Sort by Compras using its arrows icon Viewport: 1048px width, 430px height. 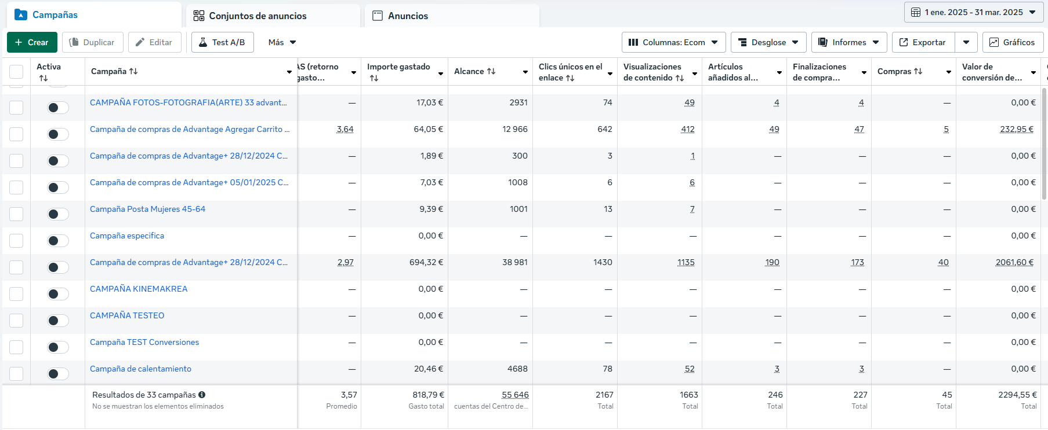(x=918, y=71)
